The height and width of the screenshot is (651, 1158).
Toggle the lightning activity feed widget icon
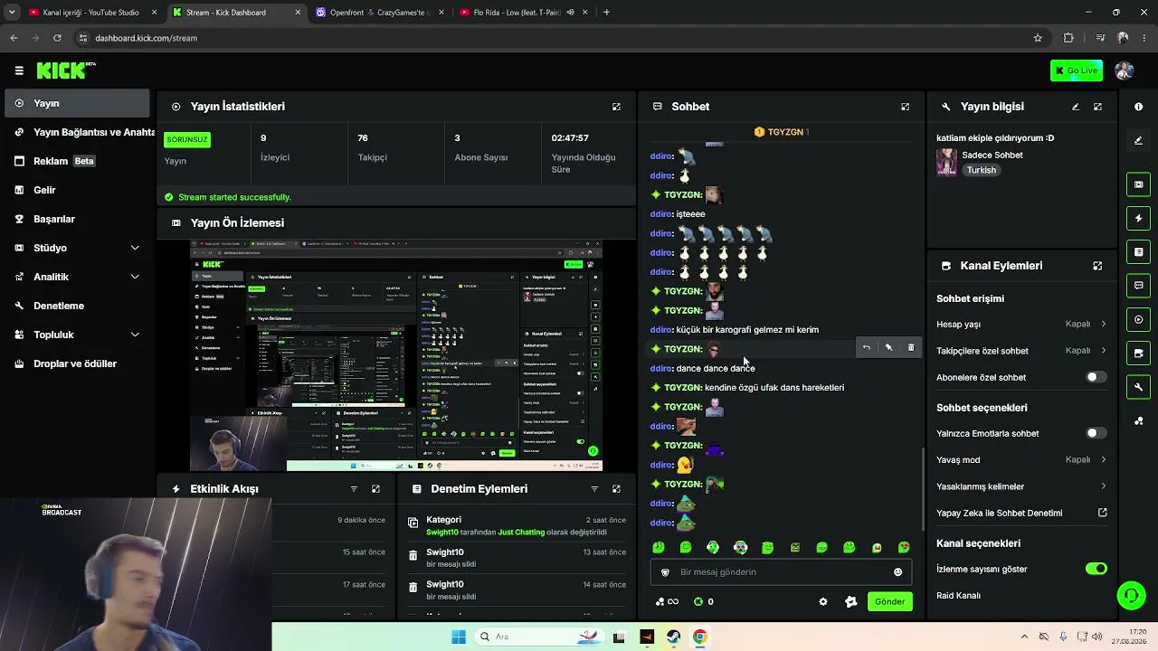(1138, 218)
